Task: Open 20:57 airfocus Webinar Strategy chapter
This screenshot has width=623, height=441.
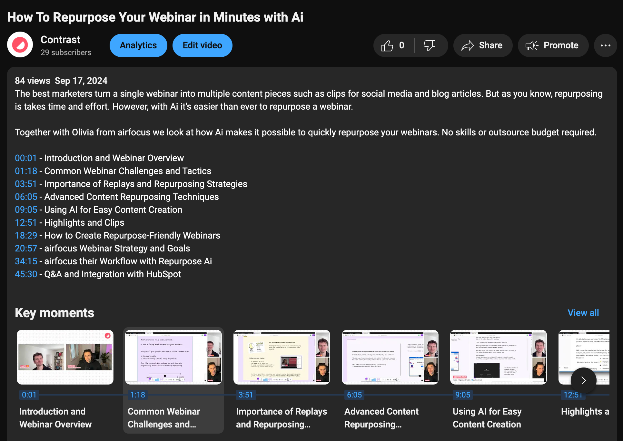Action: pyautogui.click(x=26, y=248)
